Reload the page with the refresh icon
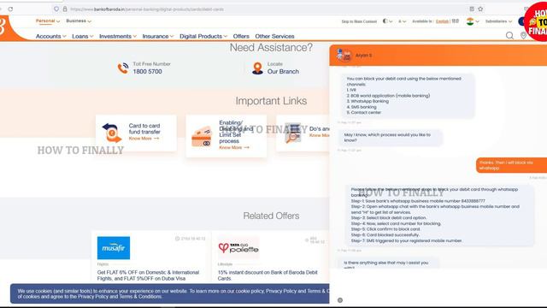This screenshot has width=547, height=308. 10,9
